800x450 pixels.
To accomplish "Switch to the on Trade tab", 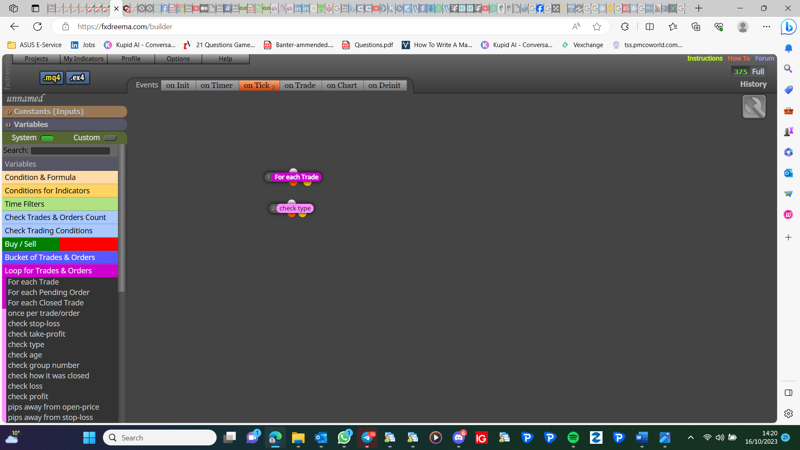I will point(300,85).
